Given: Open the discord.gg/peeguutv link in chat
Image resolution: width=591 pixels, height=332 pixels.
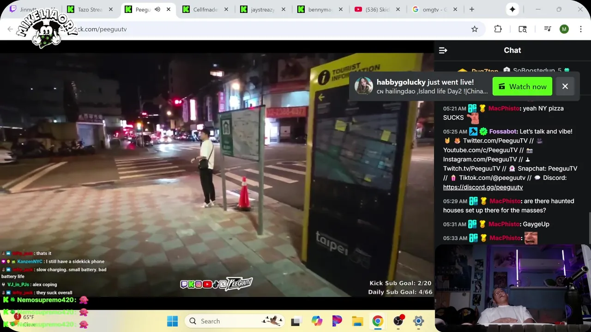Looking at the screenshot, I should [x=483, y=187].
